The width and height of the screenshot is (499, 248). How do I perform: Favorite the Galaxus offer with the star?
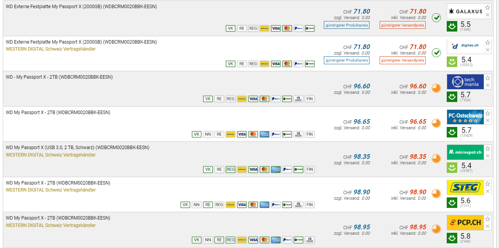488,8
